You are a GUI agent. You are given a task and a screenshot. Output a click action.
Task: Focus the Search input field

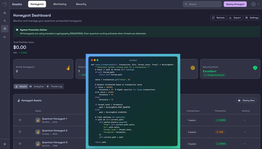tap(202, 4)
